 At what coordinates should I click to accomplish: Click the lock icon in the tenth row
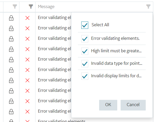point(11,112)
